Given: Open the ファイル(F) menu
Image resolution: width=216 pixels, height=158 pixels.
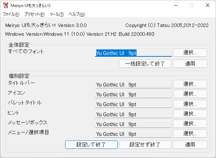Looking at the screenshot, I should (x=11, y=14).
